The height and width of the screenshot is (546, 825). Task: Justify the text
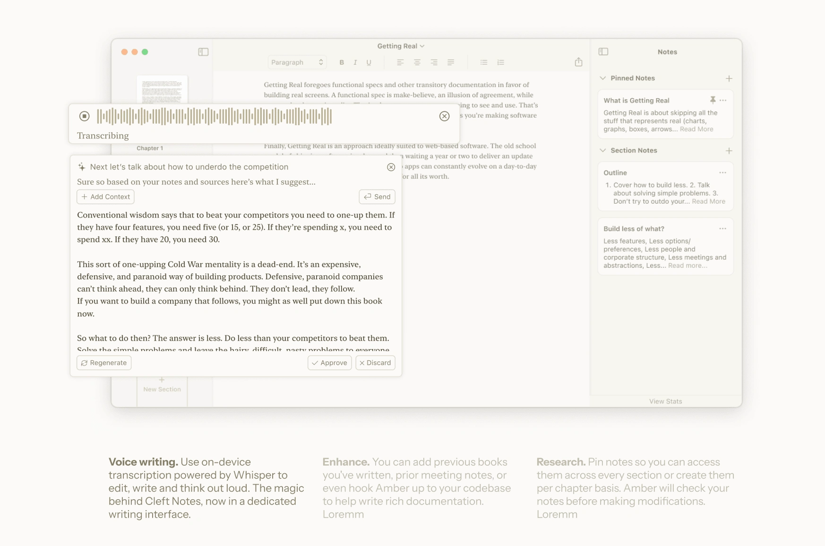pyautogui.click(x=451, y=62)
